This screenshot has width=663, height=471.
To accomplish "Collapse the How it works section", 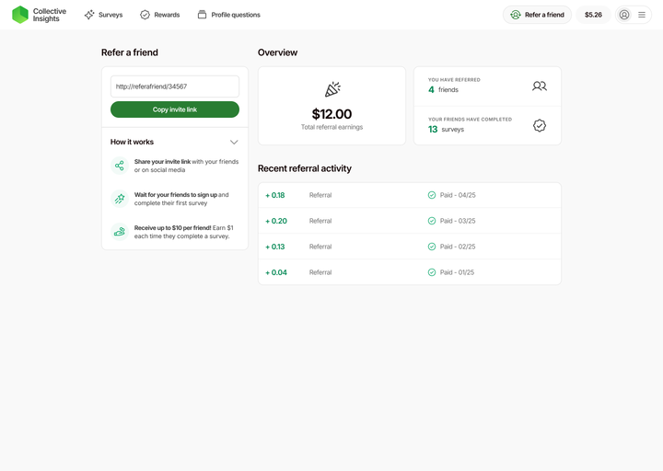I will pos(234,142).
